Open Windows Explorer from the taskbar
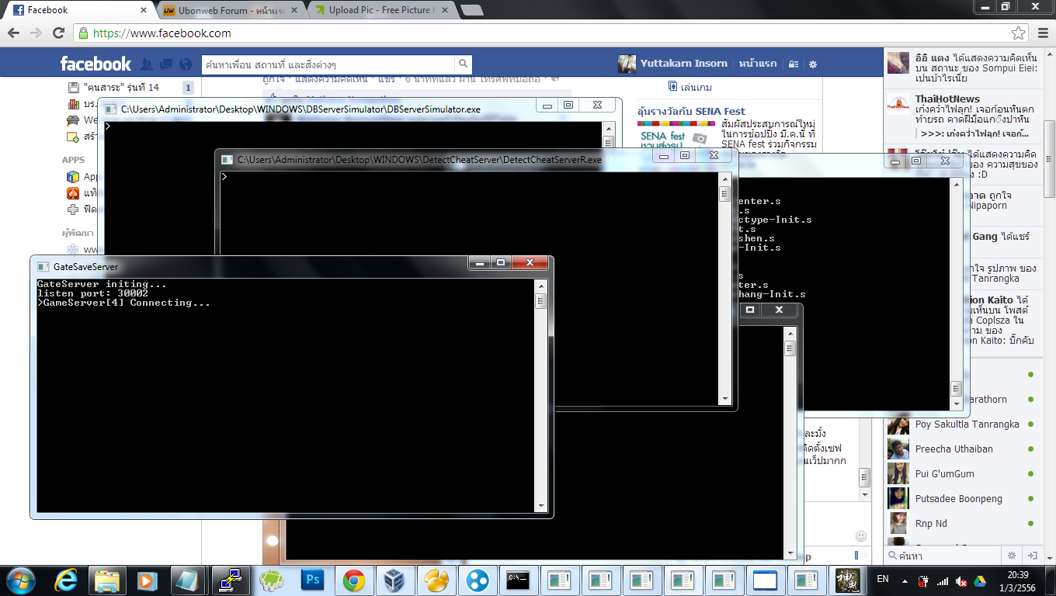Image resolution: width=1056 pixels, height=596 pixels. [107, 580]
